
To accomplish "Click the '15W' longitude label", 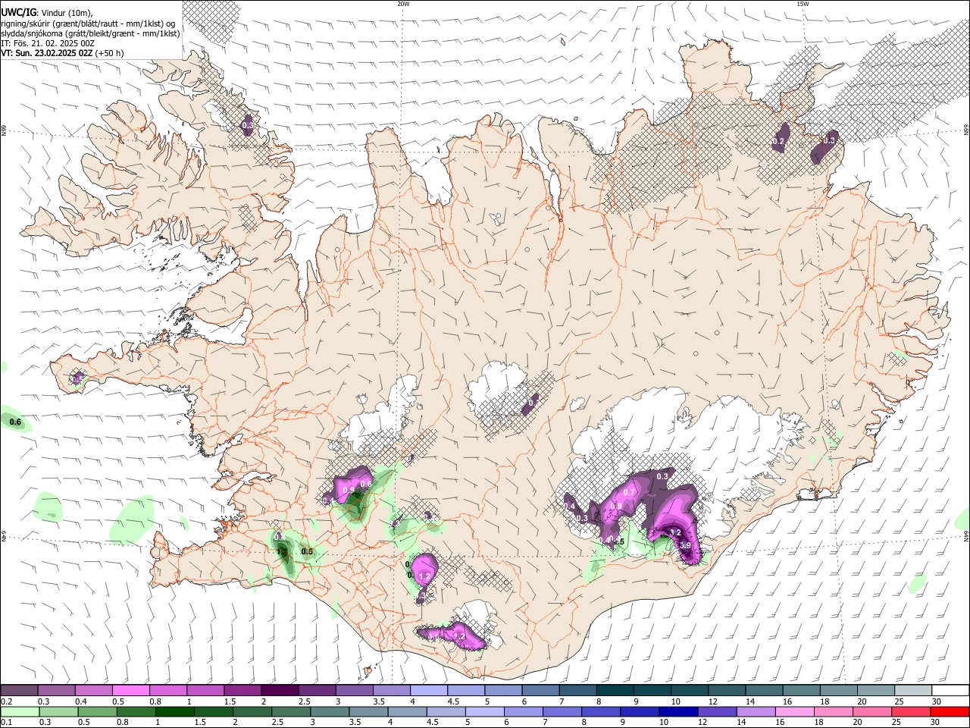I will pos(802,4).
